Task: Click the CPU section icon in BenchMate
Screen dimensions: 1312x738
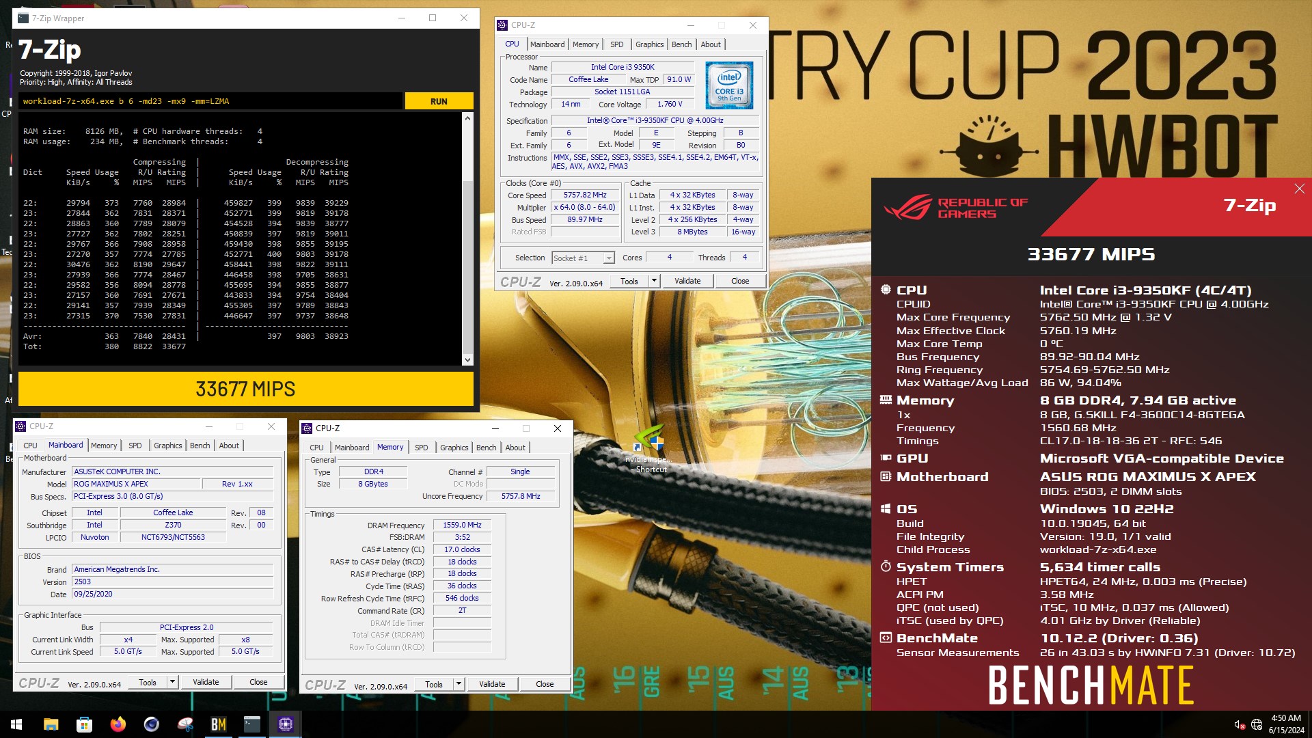Action: coord(886,290)
